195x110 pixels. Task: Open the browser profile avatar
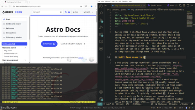[92, 6]
